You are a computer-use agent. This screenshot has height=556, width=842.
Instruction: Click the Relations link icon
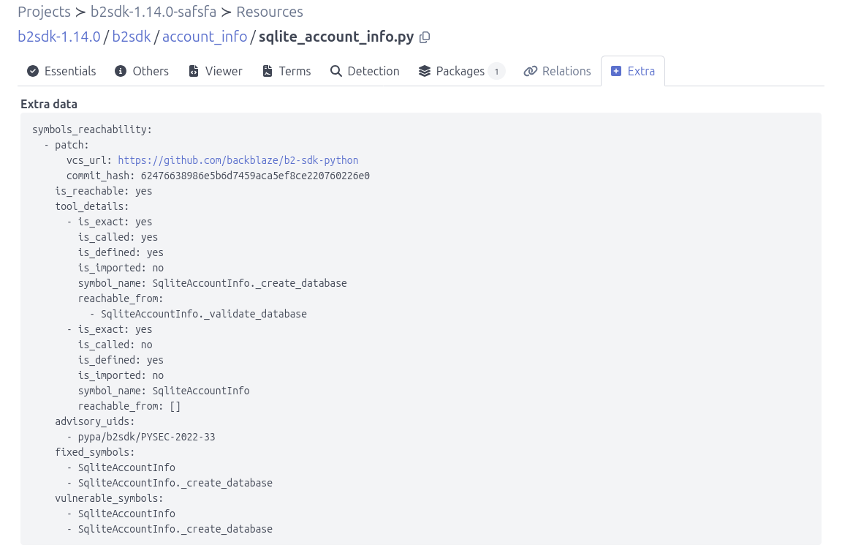click(x=531, y=71)
